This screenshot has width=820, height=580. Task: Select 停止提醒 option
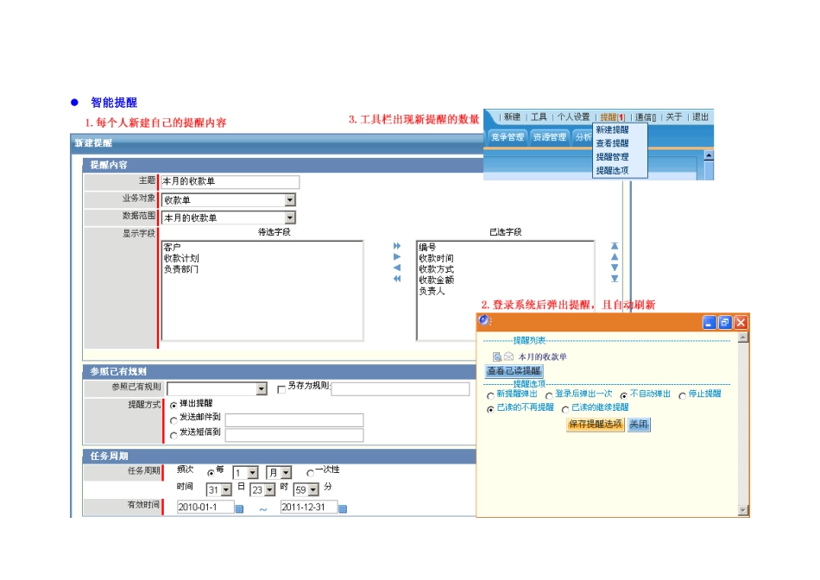click(682, 396)
